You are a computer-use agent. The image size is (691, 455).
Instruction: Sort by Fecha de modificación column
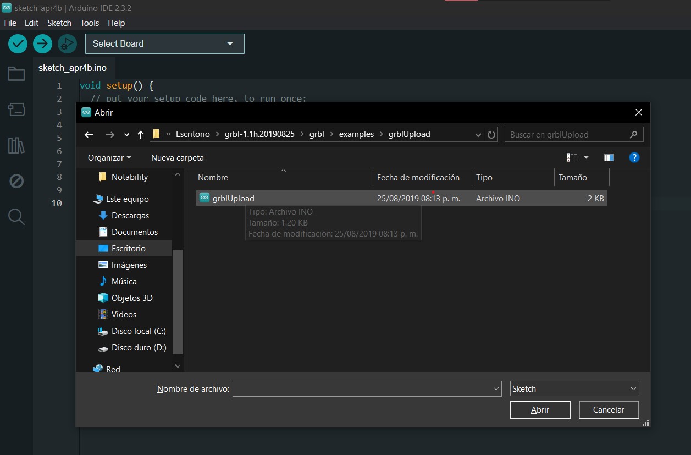click(422, 177)
